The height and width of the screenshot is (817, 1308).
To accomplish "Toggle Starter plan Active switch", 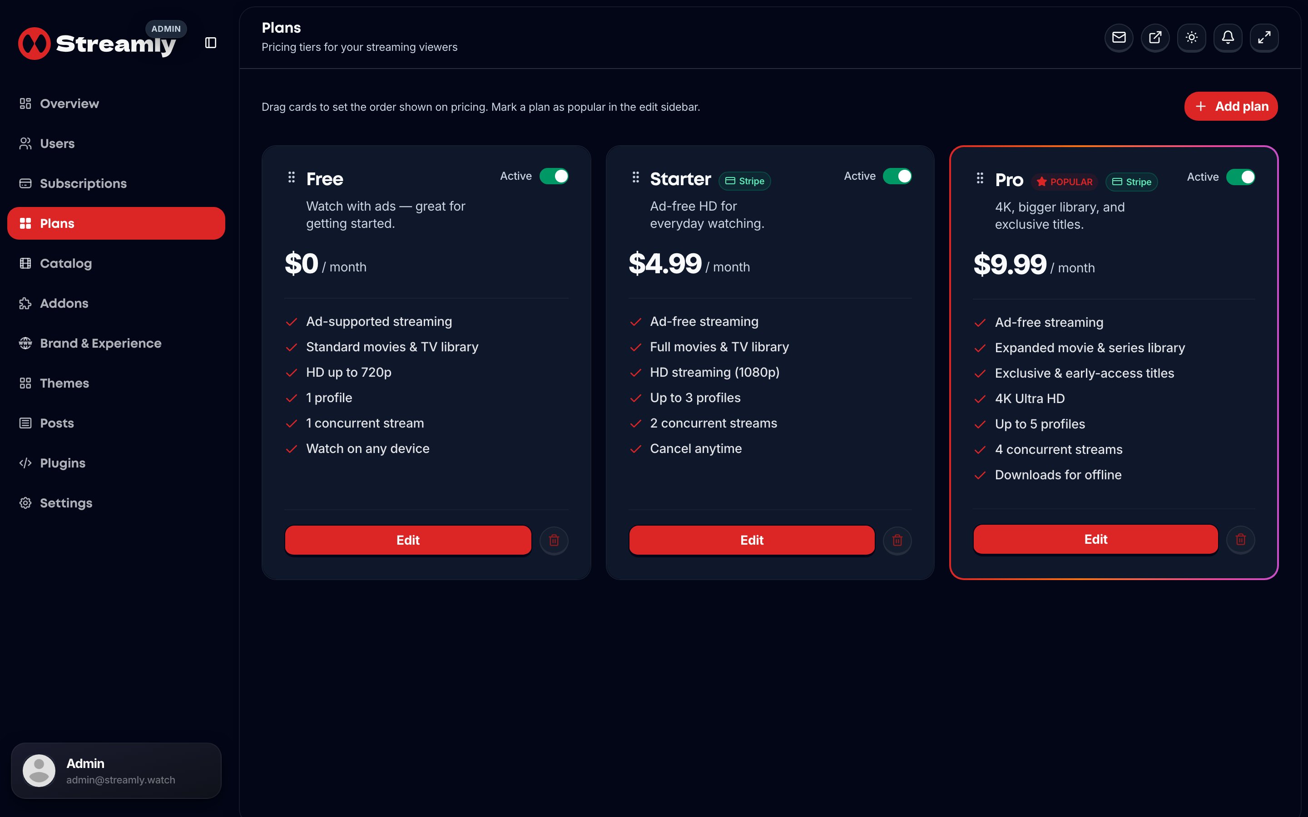I will [897, 176].
